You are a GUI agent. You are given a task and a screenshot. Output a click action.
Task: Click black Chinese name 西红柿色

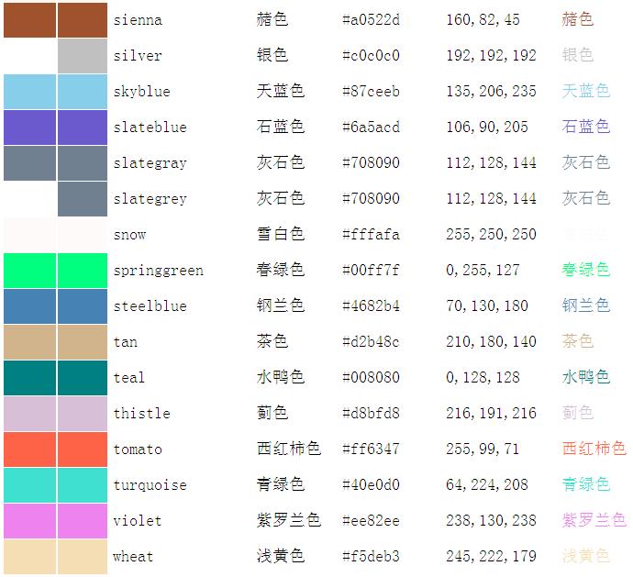click(x=289, y=449)
